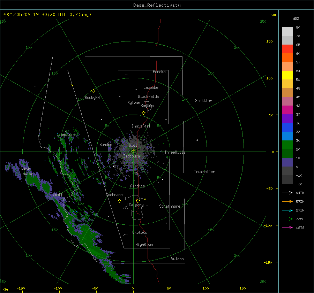Click the white 04DK arrow legend icon
The image size is (314, 293).
click(287, 193)
